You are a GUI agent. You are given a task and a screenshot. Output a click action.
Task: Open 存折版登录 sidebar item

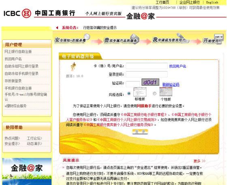[x=13, y=81]
